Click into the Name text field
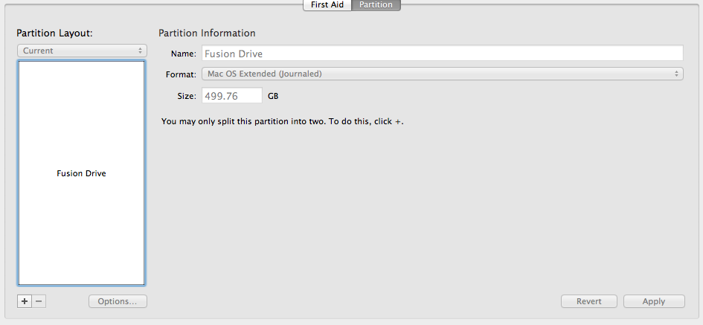This screenshot has height=325, width=703. [442, 54]
